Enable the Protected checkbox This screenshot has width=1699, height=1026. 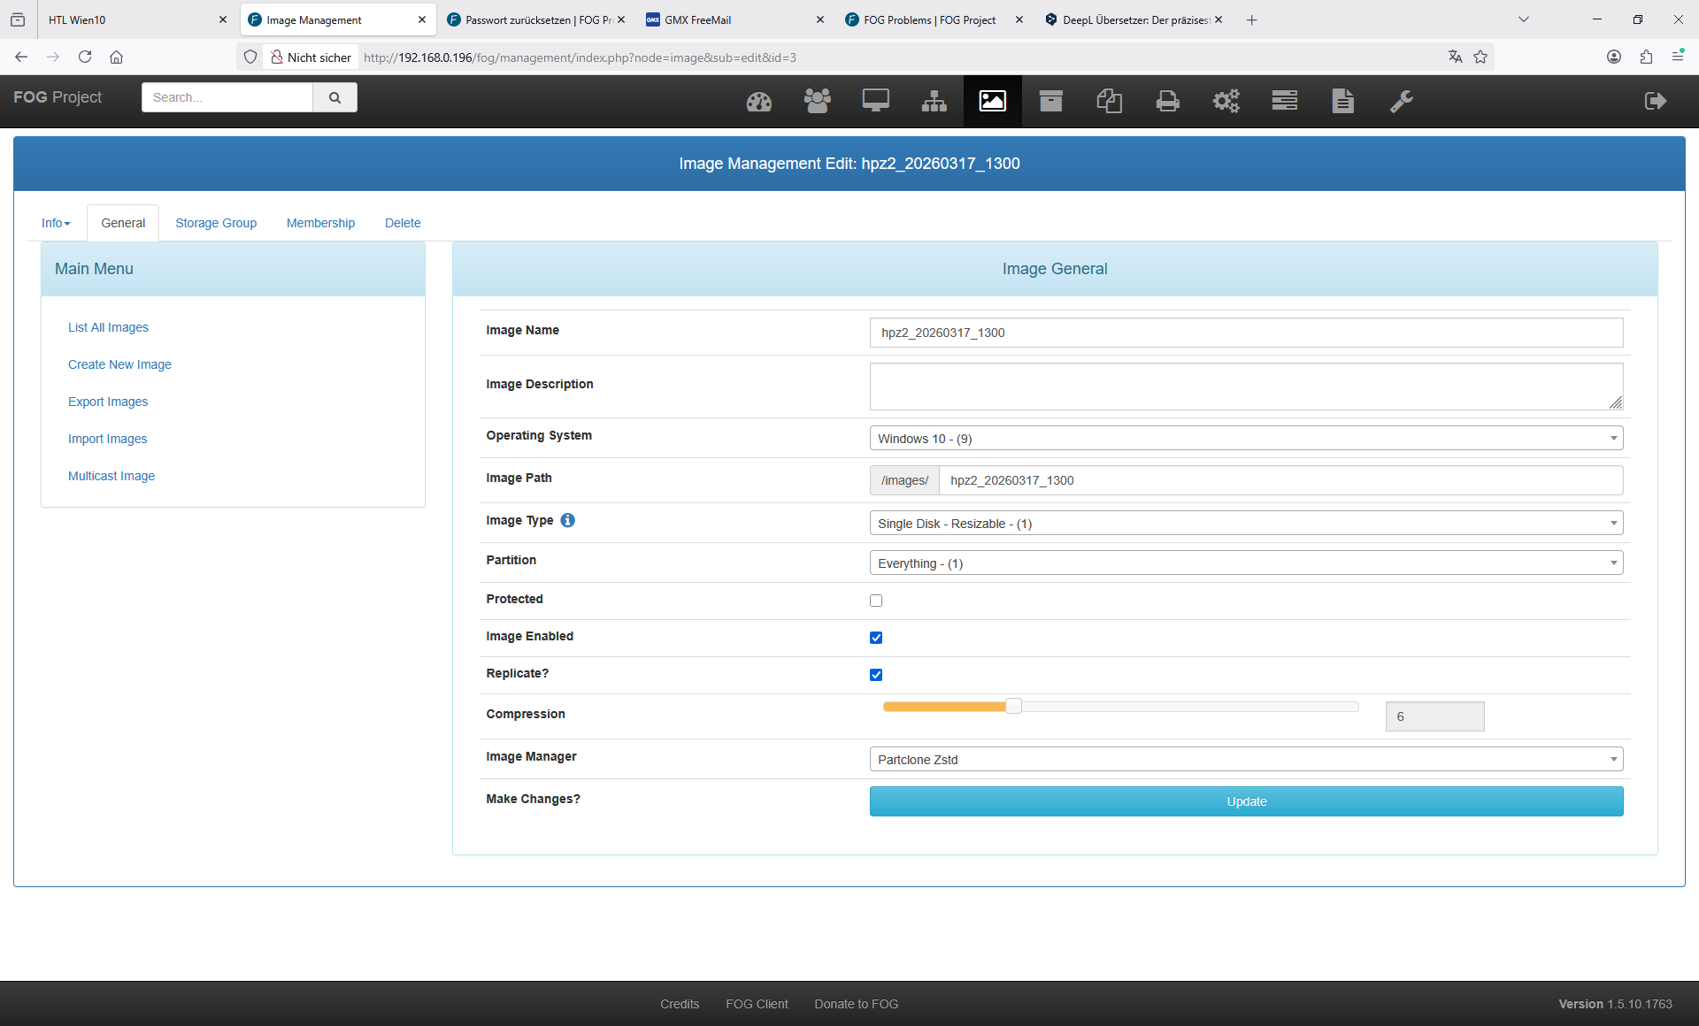(876, 601)
